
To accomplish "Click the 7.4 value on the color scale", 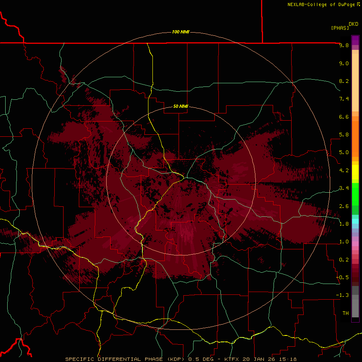I will 344,99.
